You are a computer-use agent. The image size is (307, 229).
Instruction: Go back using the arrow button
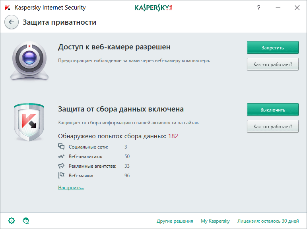pyautogui.click(x=12, y=22)
